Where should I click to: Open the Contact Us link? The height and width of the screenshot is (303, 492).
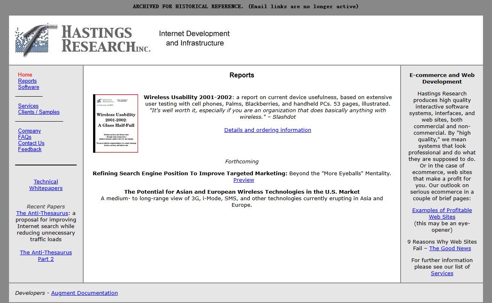point(31,143)
